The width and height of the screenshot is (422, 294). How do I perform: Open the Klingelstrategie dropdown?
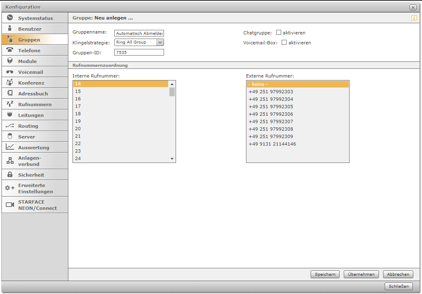coord(160,42)
